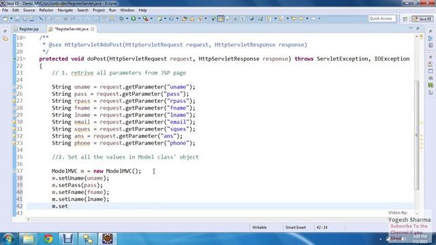
Task: Click the Writable status entry
Action: (x=260, y=227)
